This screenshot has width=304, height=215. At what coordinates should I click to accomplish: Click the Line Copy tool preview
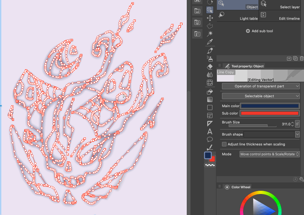click(x=260, y=76)
